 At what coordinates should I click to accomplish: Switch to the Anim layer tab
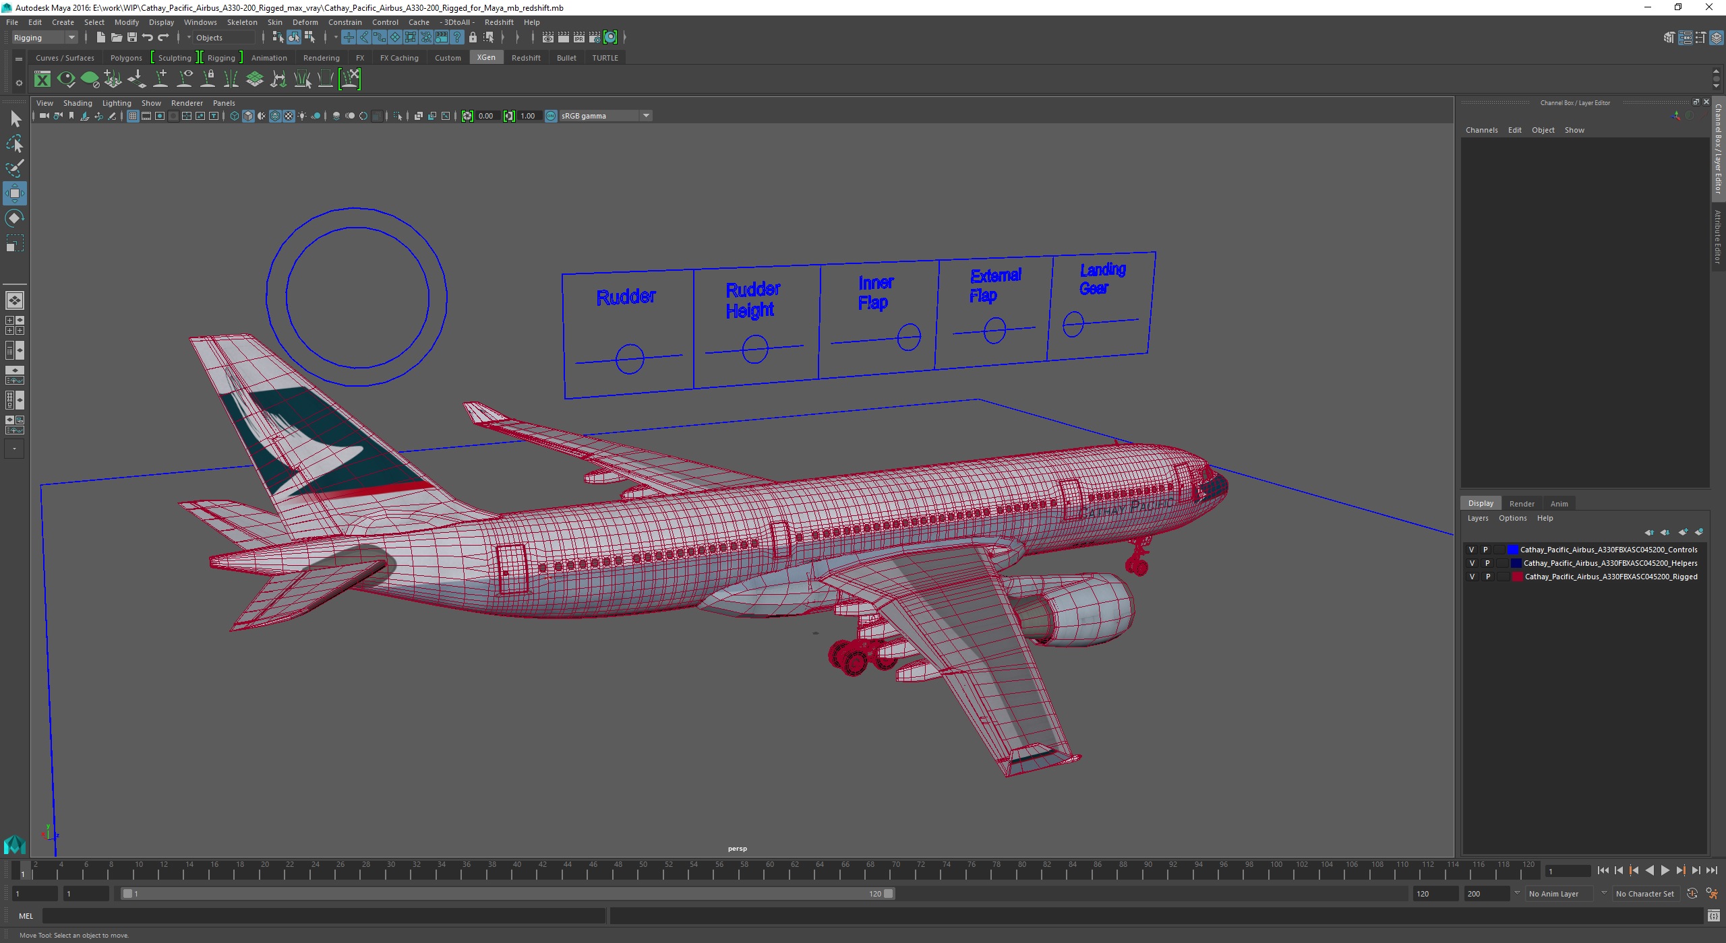[x=1559, y=504]
